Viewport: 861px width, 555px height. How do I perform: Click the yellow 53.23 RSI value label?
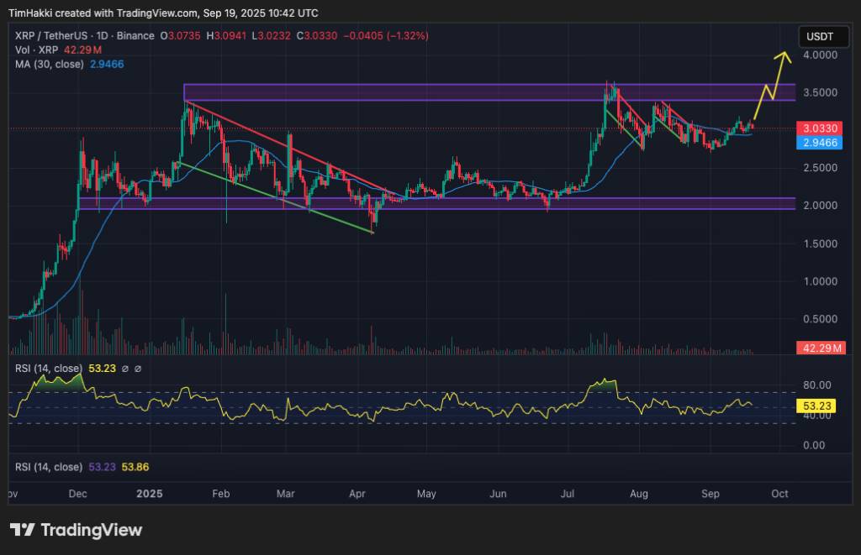(816, 406)
